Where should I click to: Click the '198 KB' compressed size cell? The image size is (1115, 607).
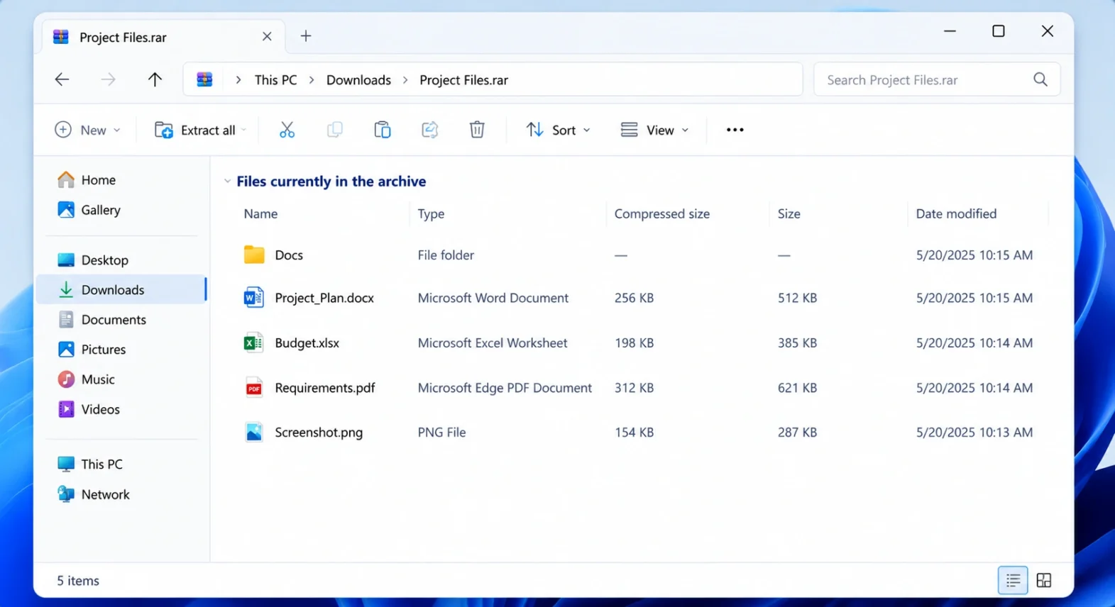click(634, 343)
